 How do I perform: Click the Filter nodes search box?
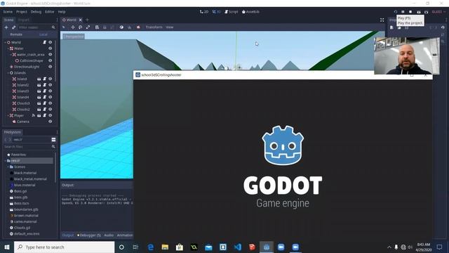point(36,27)
